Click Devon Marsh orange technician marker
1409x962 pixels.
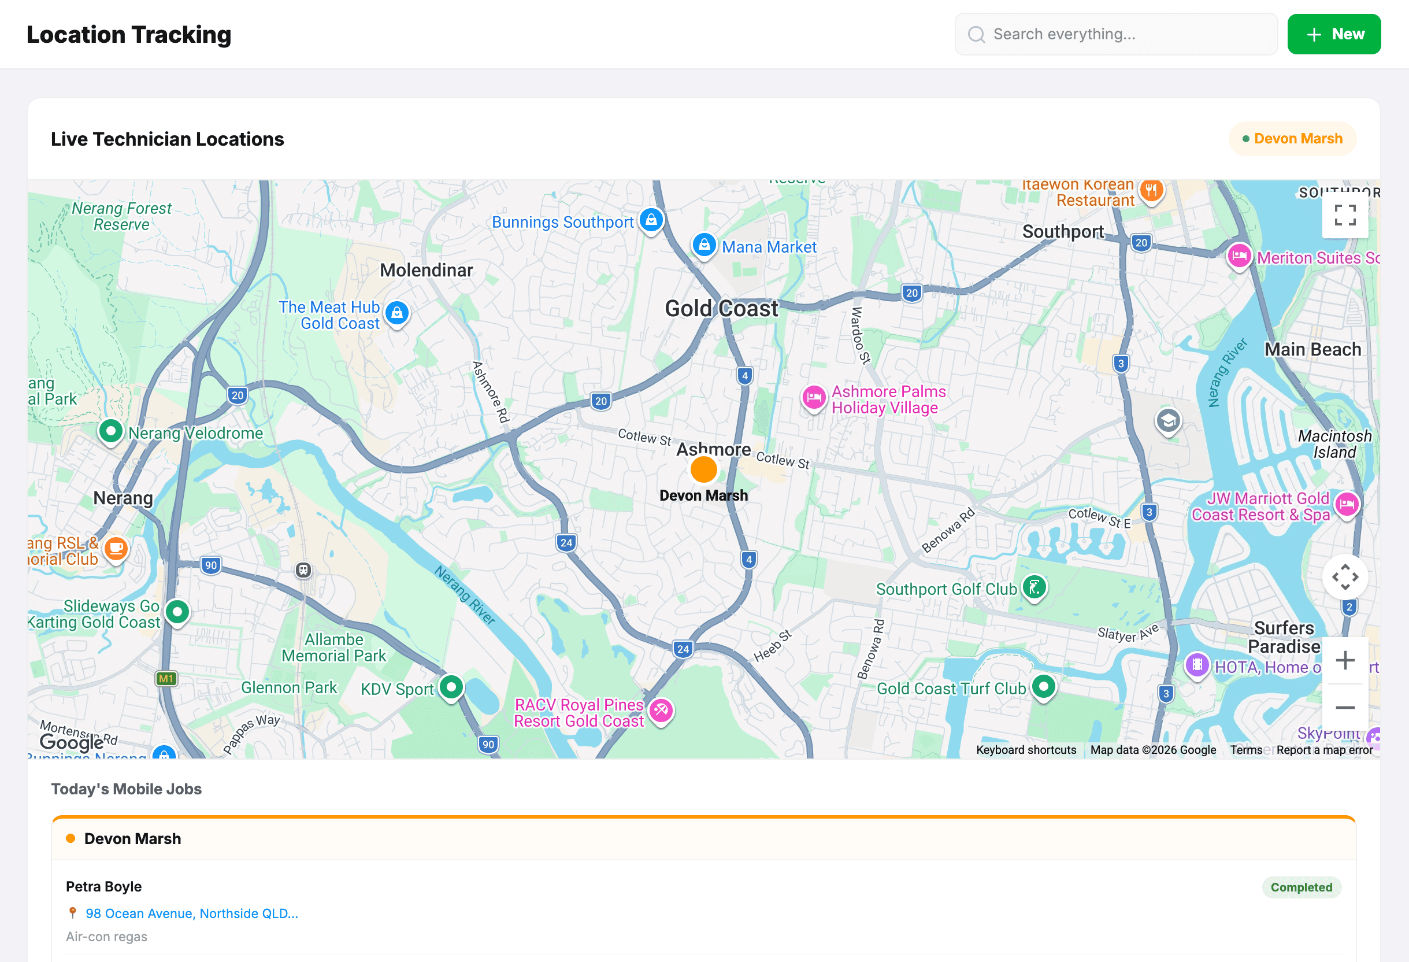click(703, 470)
